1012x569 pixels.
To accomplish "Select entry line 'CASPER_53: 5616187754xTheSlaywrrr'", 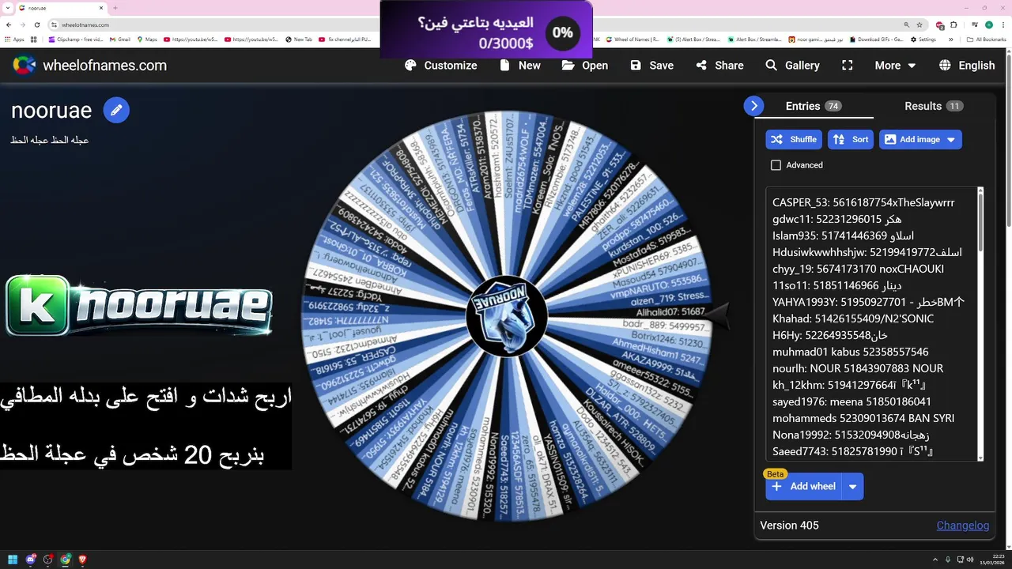I will pos(863,202).
